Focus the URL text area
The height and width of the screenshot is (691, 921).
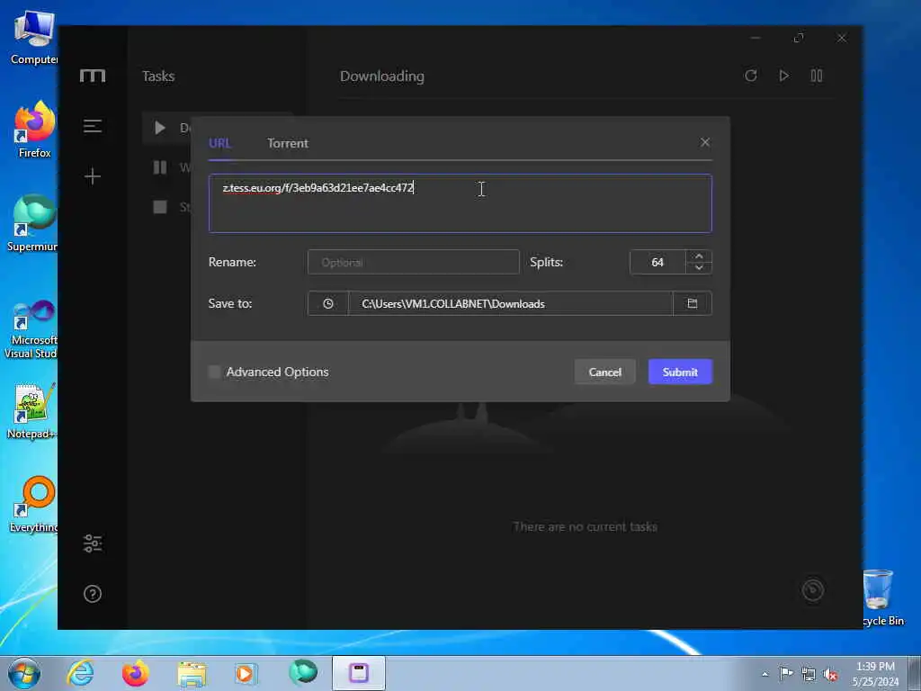pyautogui.click(x=460, y=203)
